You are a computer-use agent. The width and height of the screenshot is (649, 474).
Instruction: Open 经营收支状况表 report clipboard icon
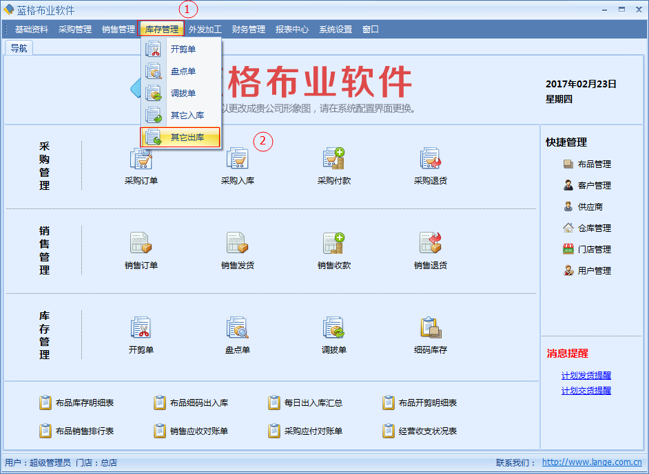click(x=389, y=431)
